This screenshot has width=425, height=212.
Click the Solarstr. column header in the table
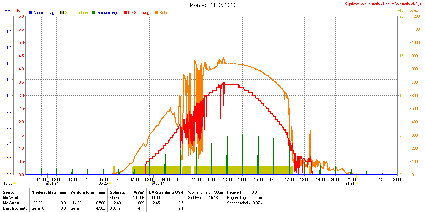[x=117, y=192]
